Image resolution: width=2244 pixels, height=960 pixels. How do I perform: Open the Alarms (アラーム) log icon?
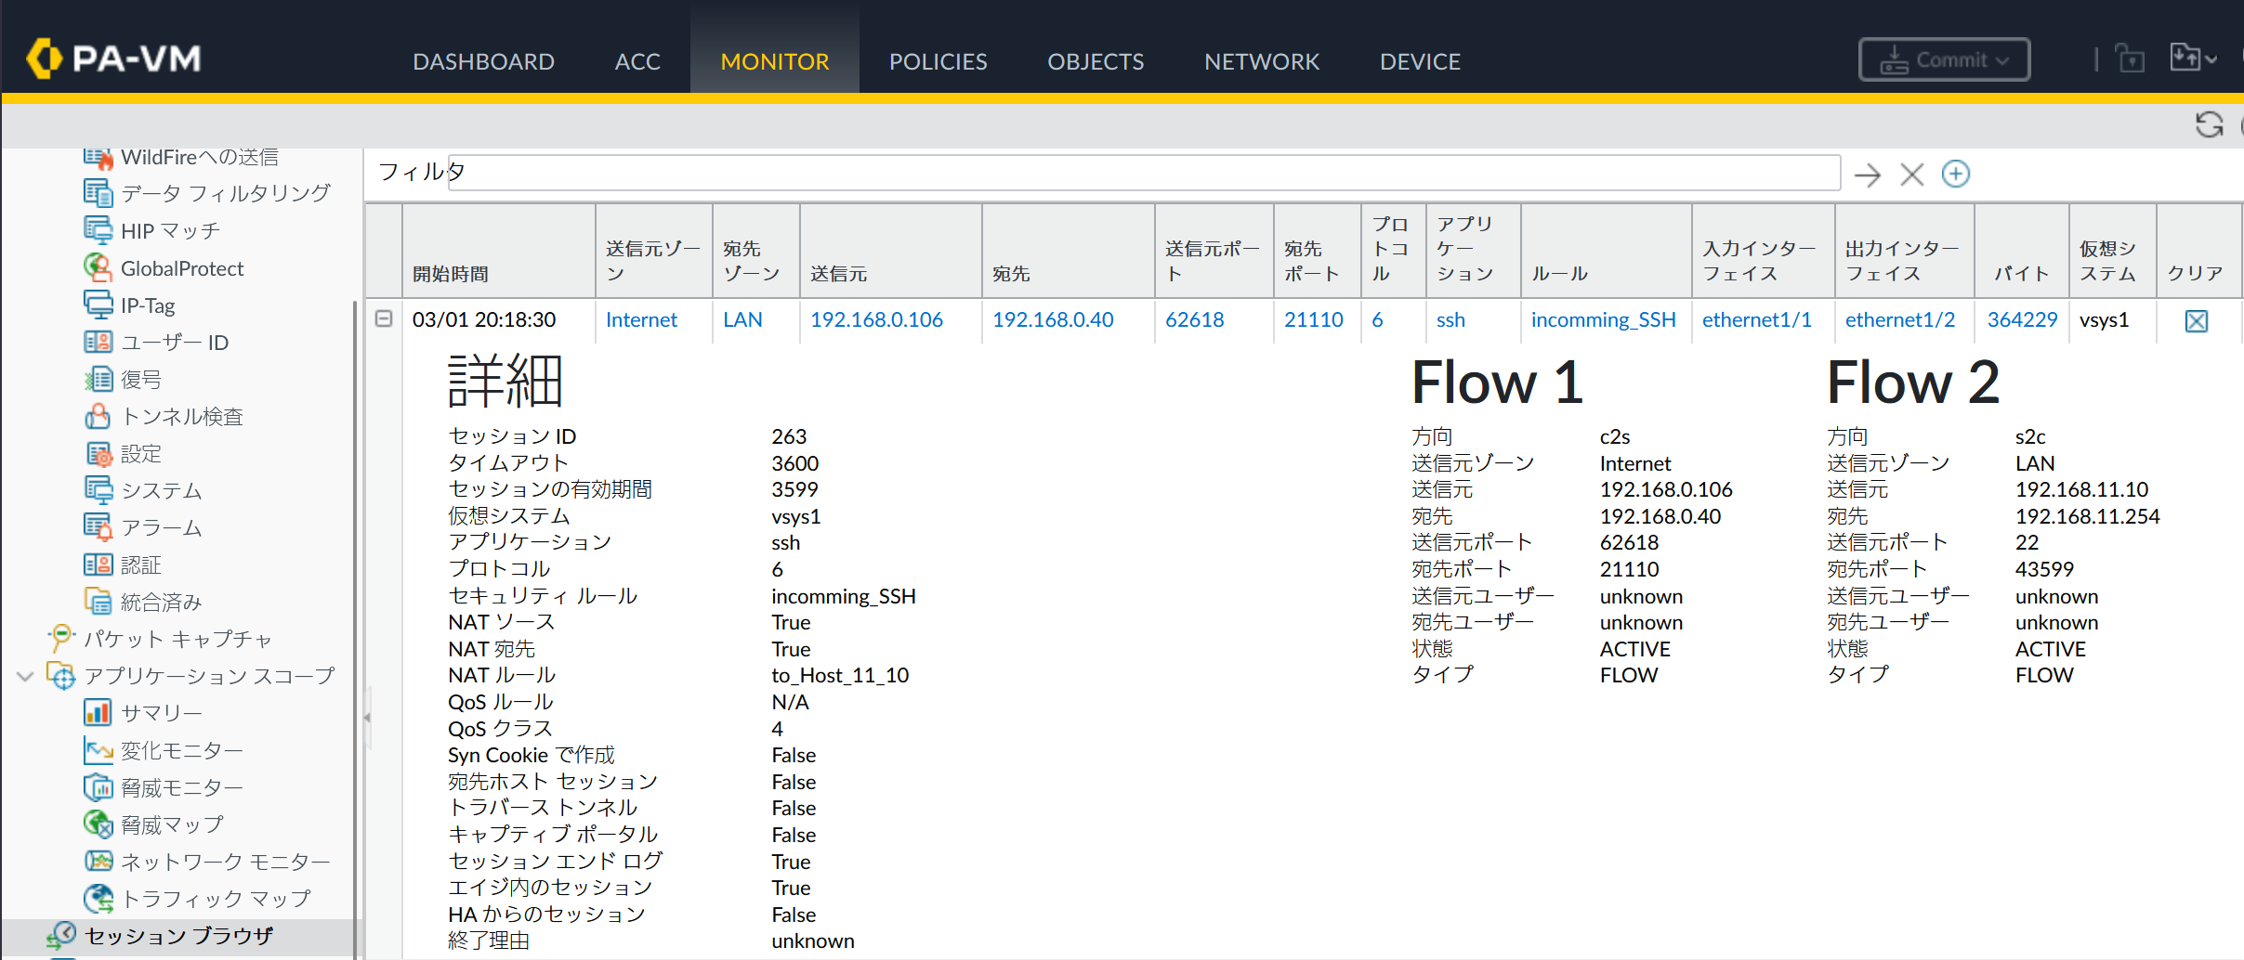point(98,527)
